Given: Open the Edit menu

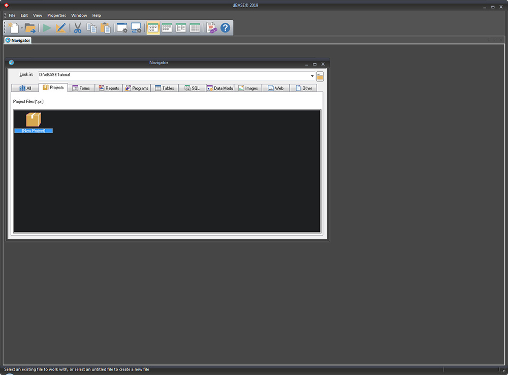Looking at the screenshot, I should tap(24, 15).
